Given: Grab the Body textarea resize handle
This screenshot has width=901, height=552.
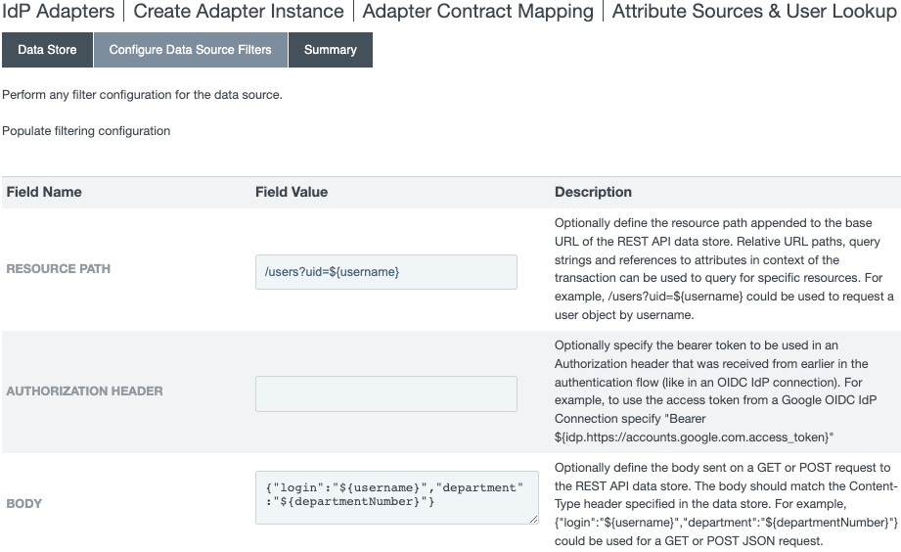Looking at the screenshot, I should (x=533, y=519).
